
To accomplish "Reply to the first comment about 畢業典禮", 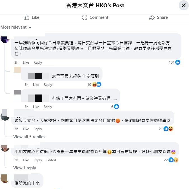I will 38,63.
